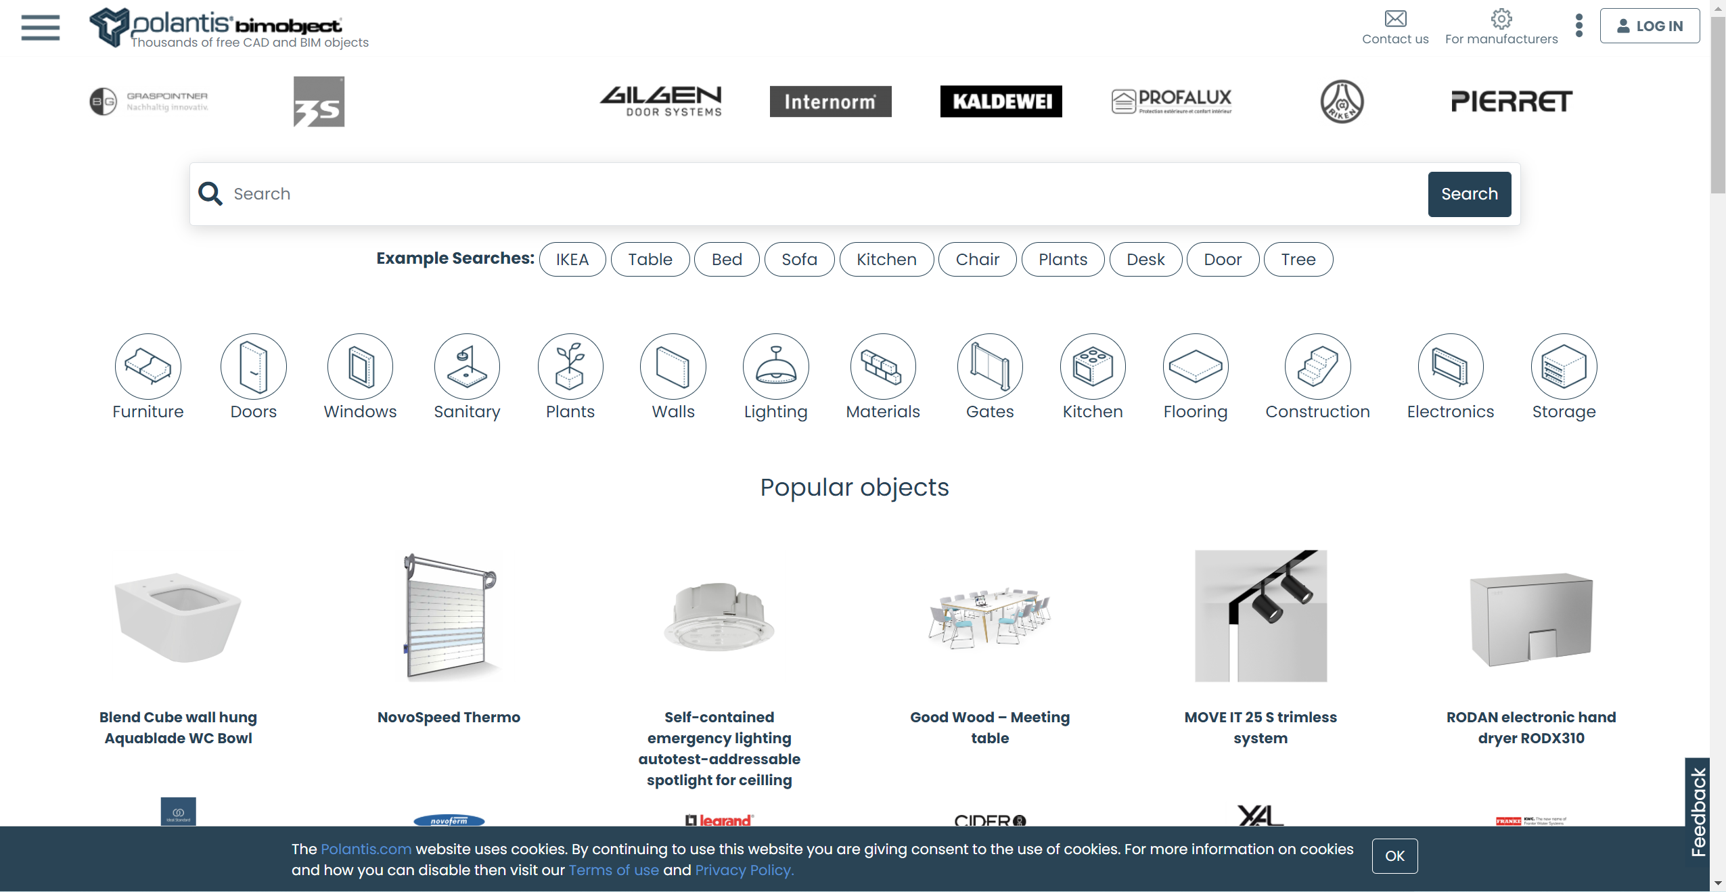Click the dark Search button
Screen dimensions: 1726x892
(x=1470, y=194)
